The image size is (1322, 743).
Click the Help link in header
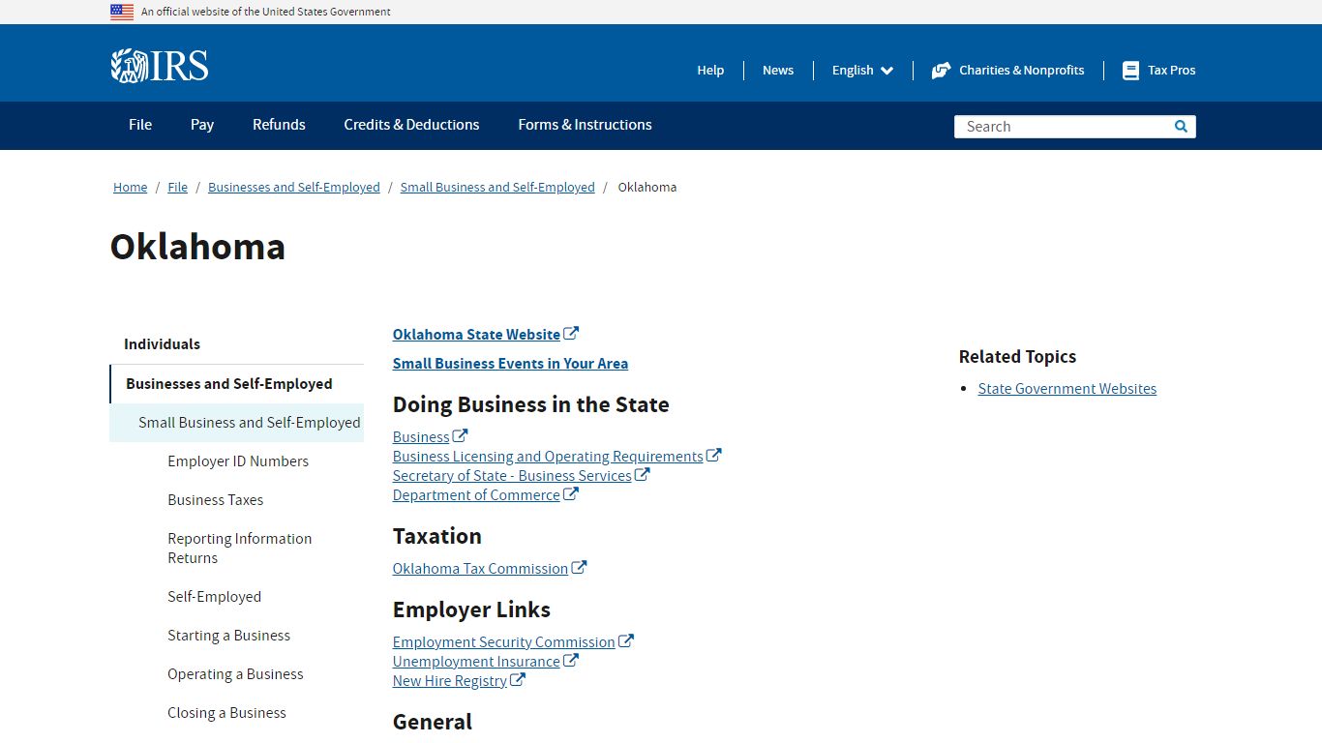tap(710, 71)
